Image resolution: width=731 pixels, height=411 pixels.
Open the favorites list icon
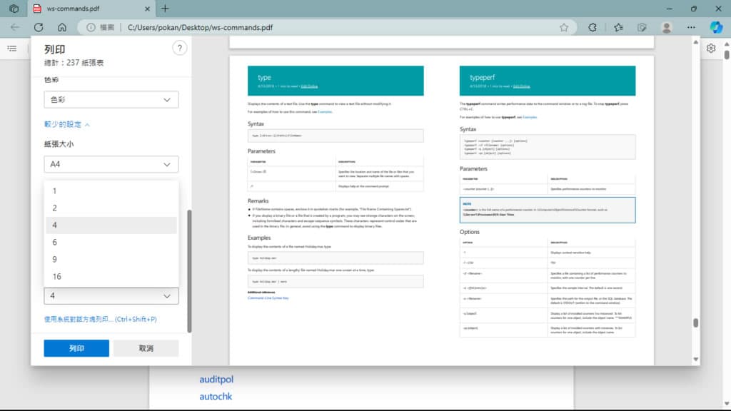618,27
